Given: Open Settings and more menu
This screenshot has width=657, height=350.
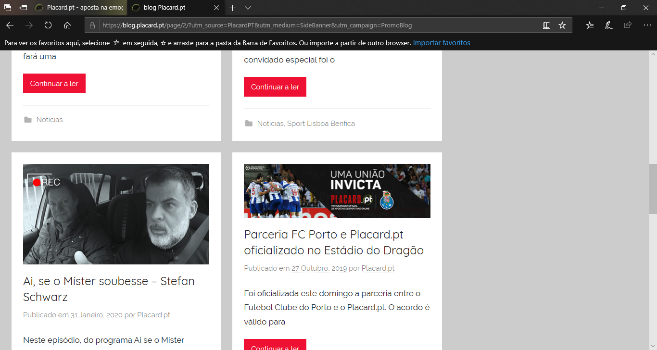Looking at the screenshot, I should (x=647, y=25).
